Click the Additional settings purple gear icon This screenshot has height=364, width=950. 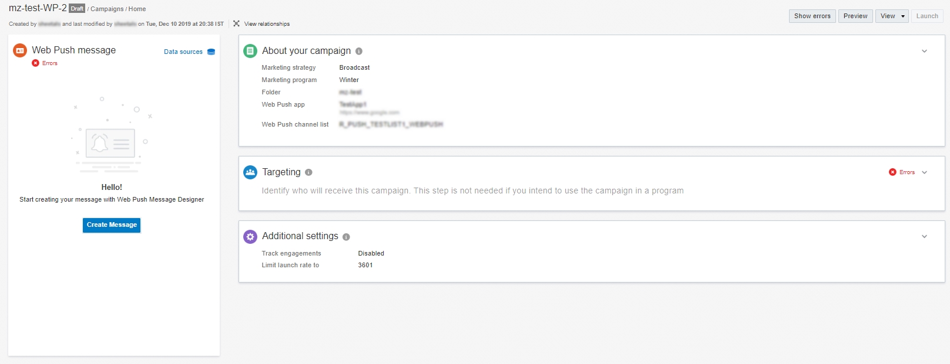pyautogui.click(x=250, y=236)
